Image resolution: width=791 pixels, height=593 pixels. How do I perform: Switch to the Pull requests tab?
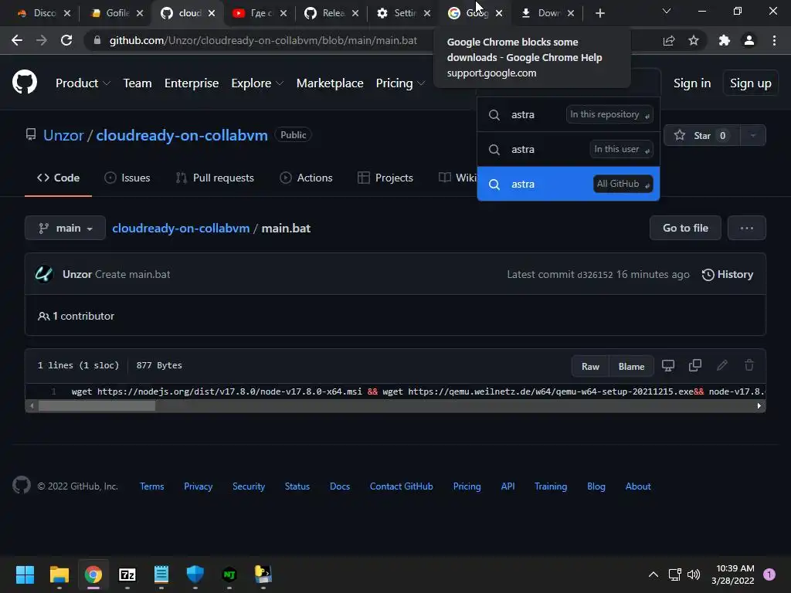215,178
